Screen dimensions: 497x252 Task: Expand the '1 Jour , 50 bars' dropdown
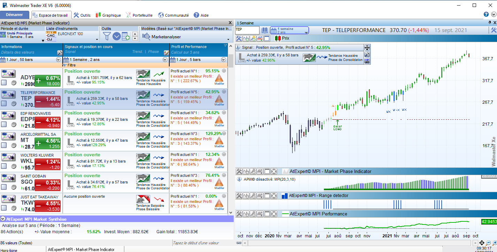click(58, 60)
